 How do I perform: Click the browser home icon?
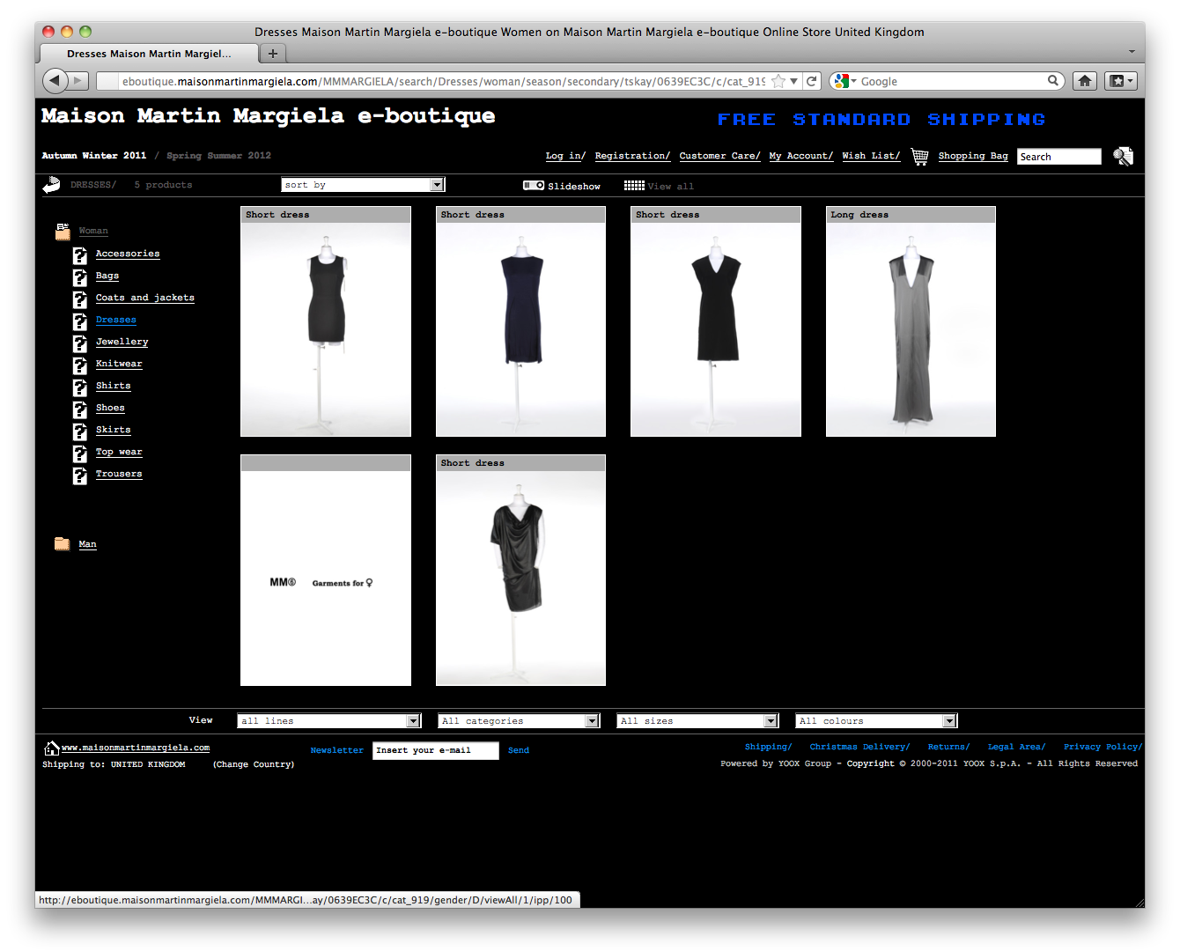click(x=1084, y=80)
